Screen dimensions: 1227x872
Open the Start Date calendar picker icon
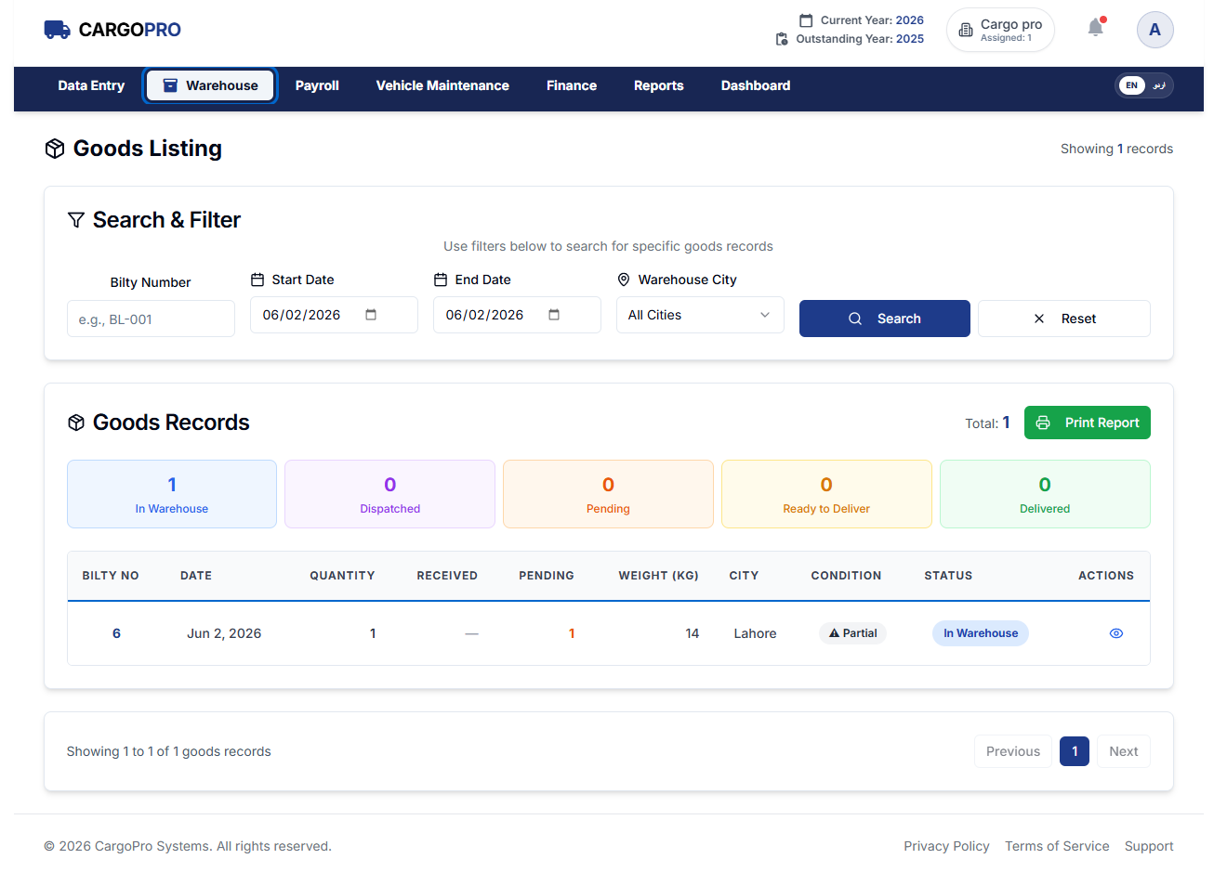point(371,315)
